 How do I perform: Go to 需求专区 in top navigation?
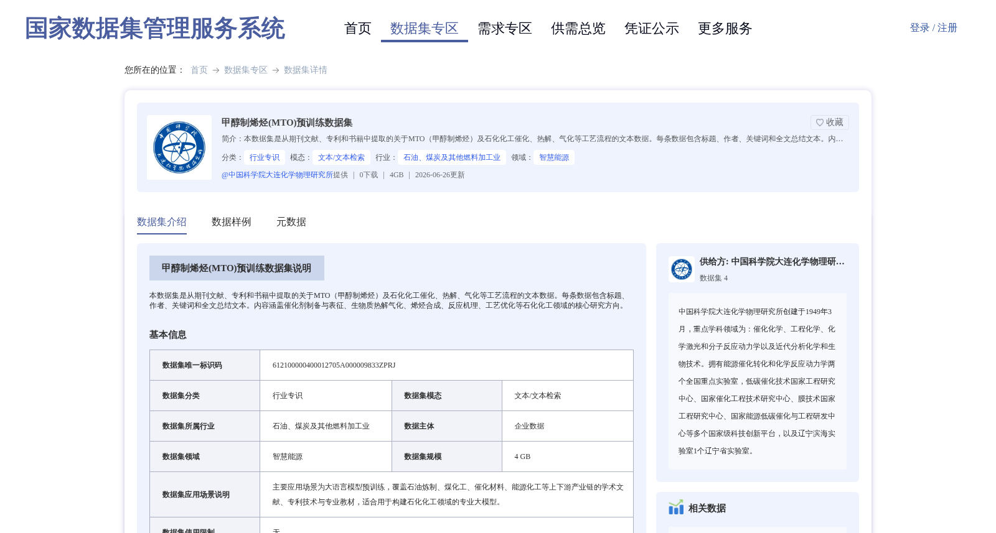click(505, 29)
